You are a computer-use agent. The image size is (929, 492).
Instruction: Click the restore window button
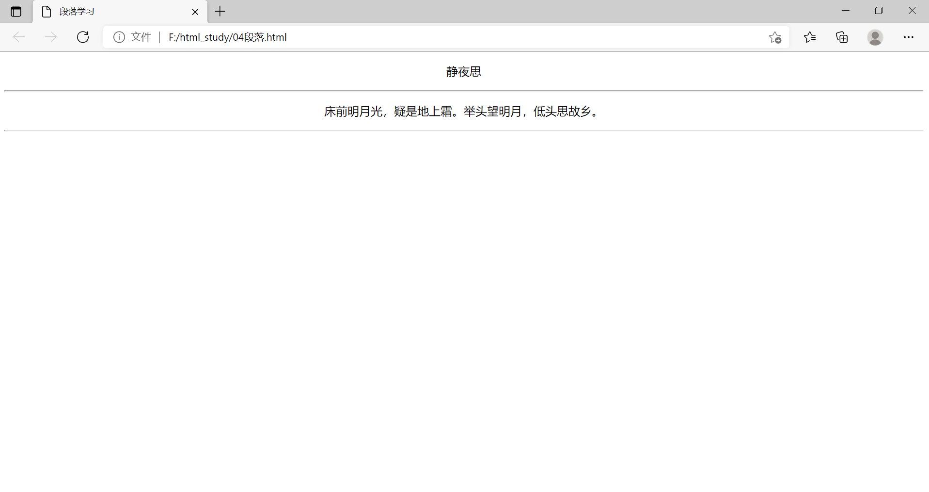point(879,10)
